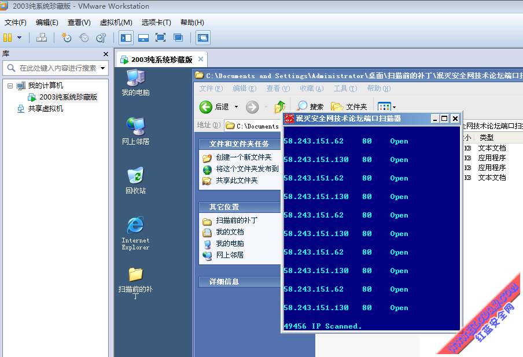
Task: Go up one folder level in Explorer
Action: click(280, 107)
